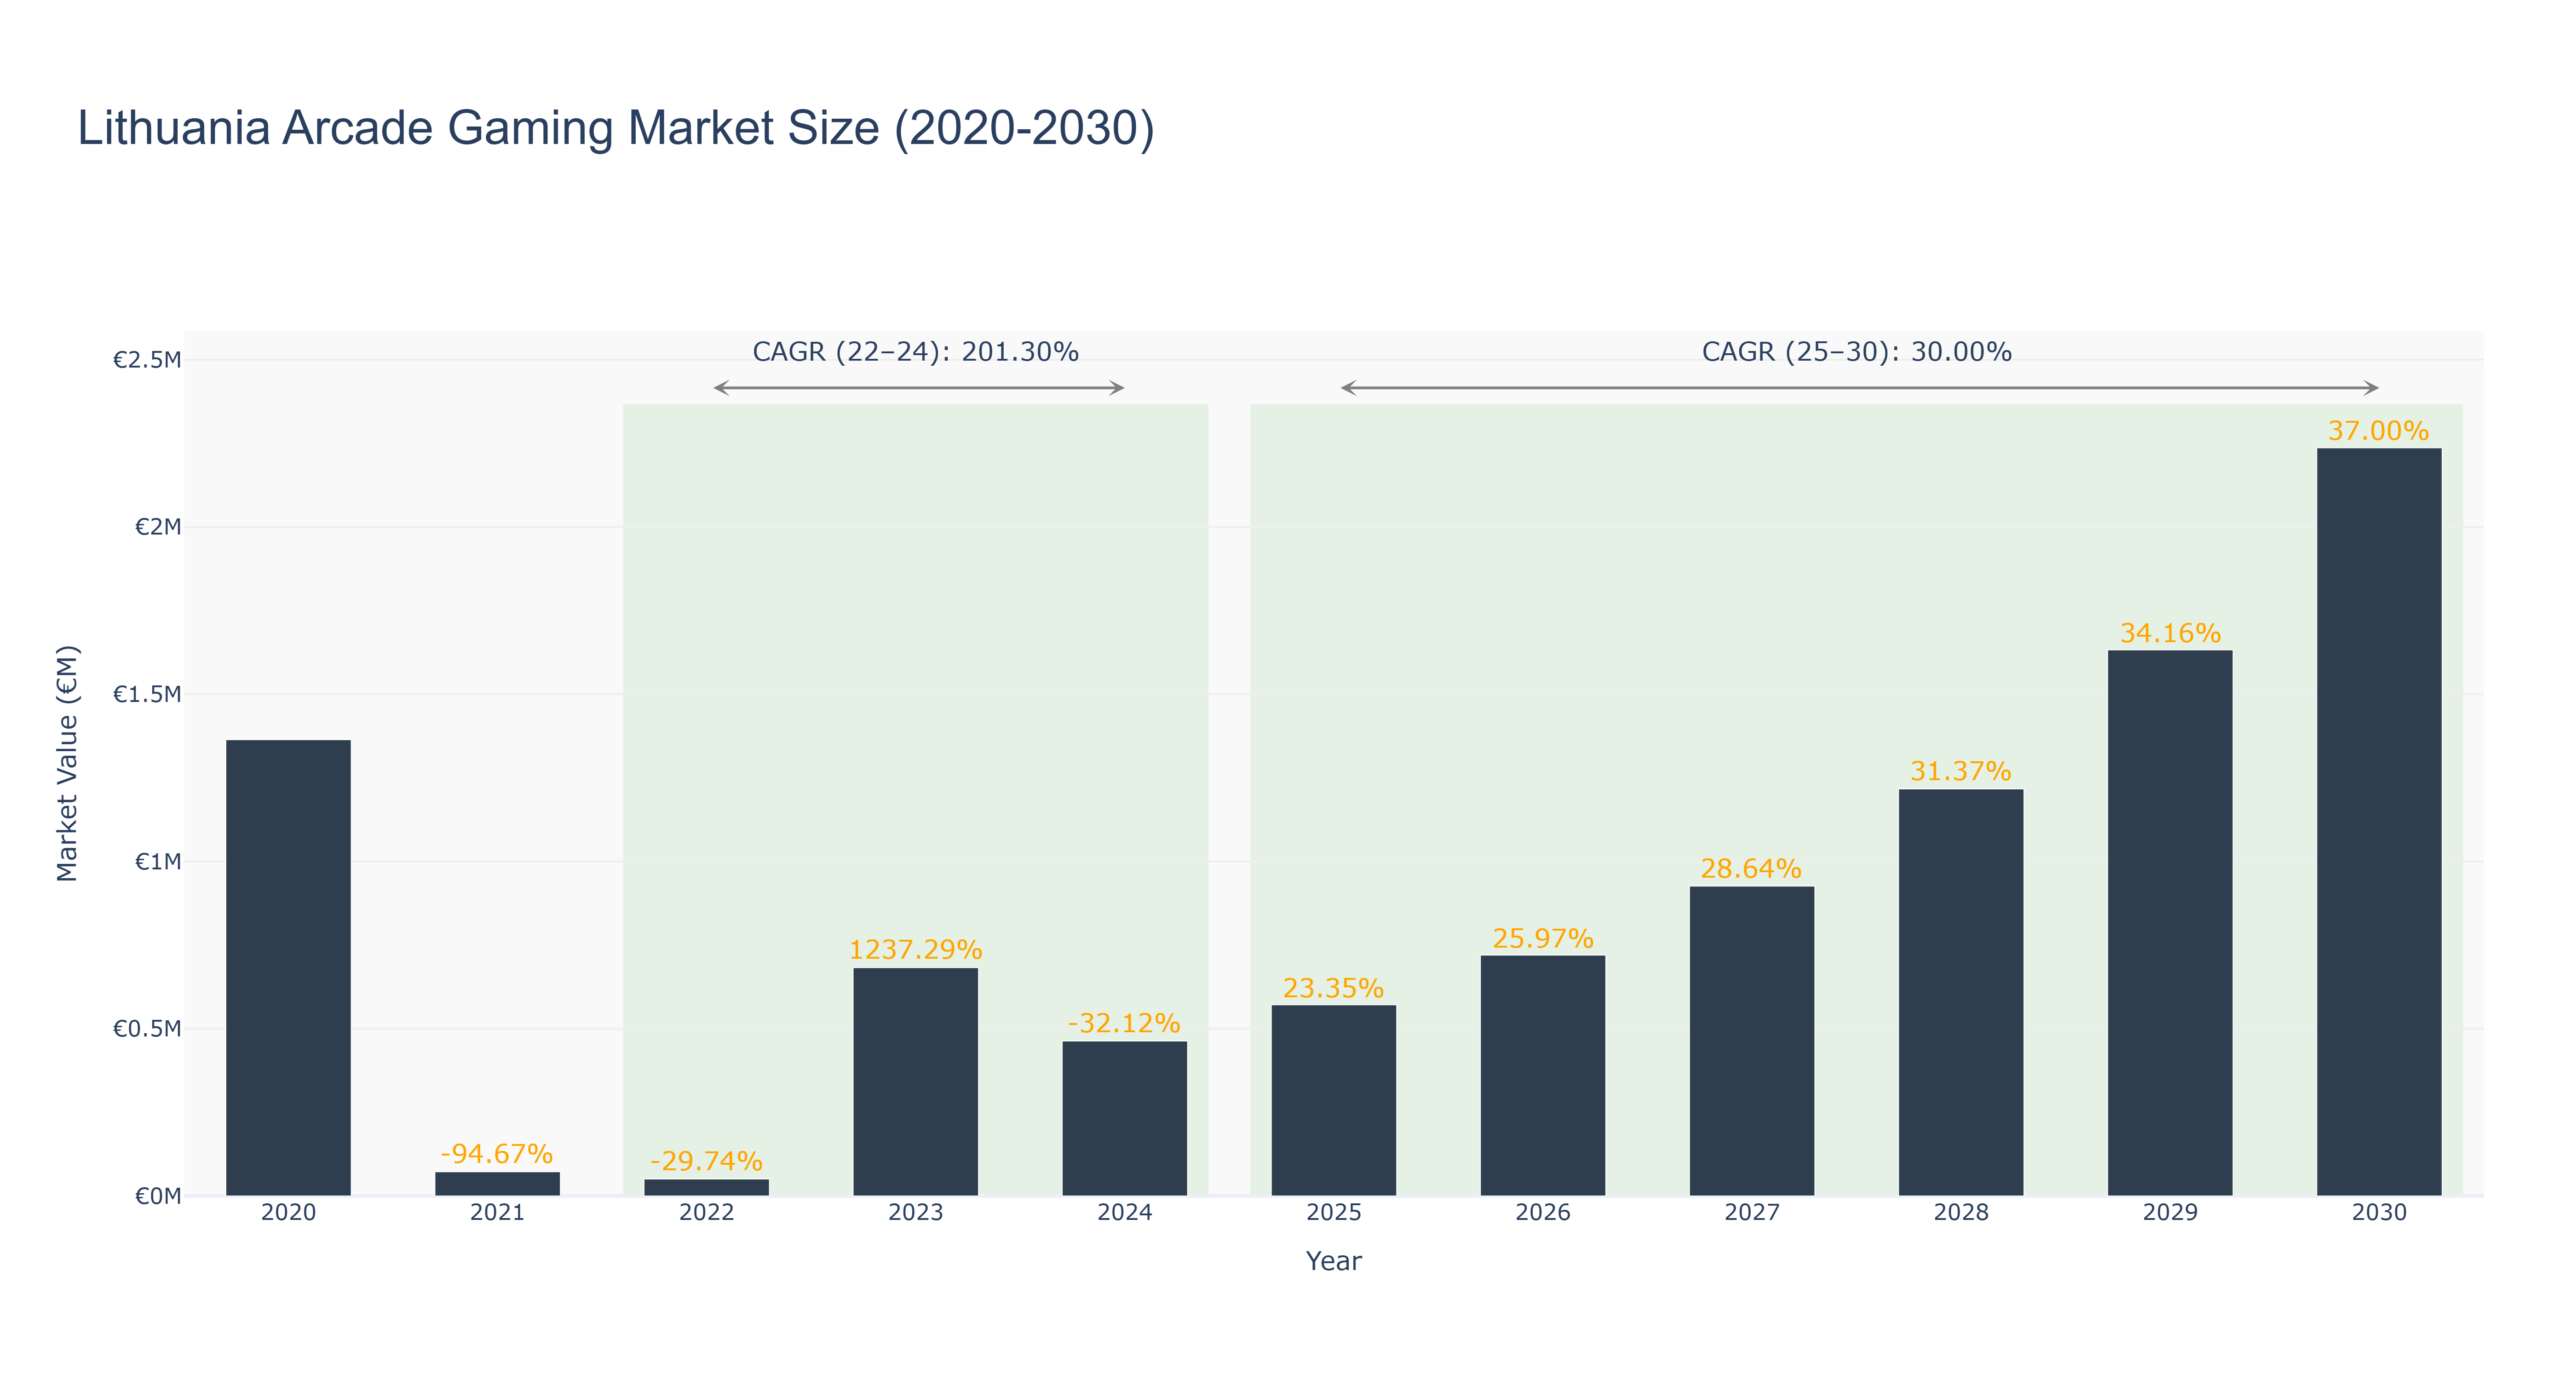Click the '28.64%' growth label

coord(1751,868)
